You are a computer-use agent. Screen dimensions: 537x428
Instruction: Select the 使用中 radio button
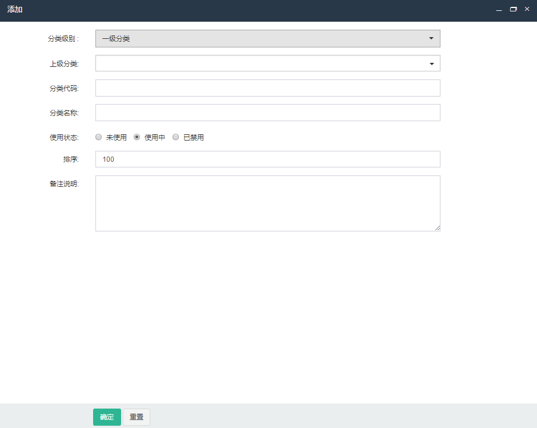137,137
